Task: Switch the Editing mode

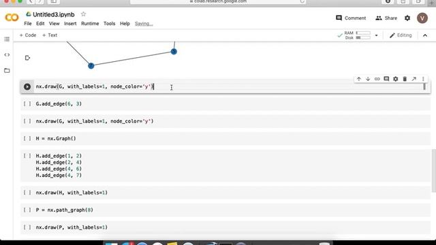Action: click(401, 35)
